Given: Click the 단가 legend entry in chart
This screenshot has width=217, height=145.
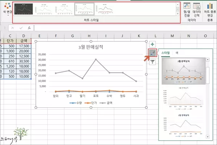Looking at the screenshot, I should point(90,103).
